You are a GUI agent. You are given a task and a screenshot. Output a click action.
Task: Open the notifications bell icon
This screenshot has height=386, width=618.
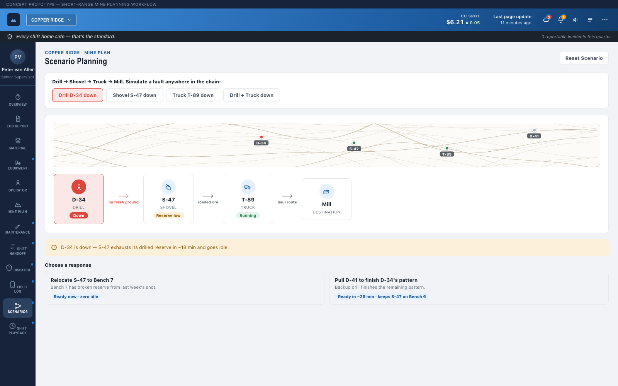pos(561,19)
